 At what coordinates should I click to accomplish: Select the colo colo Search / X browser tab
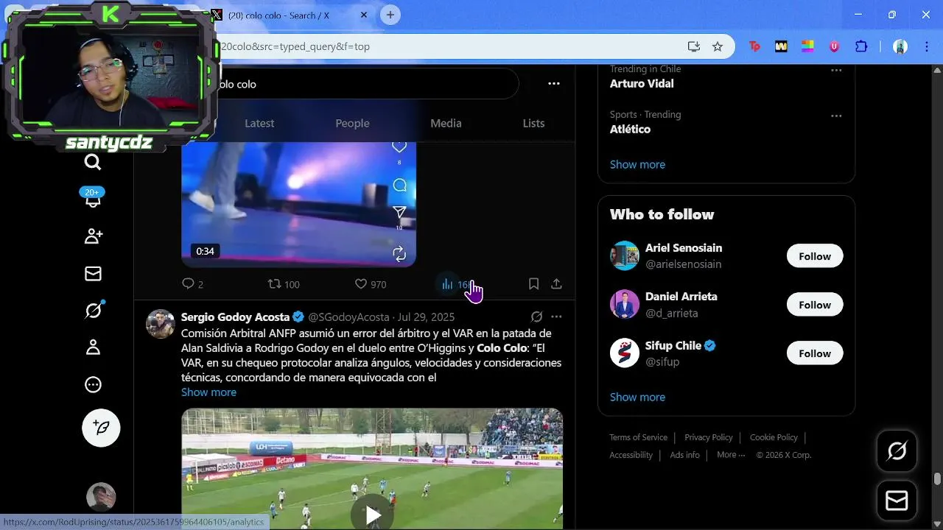tap(291, 15)
